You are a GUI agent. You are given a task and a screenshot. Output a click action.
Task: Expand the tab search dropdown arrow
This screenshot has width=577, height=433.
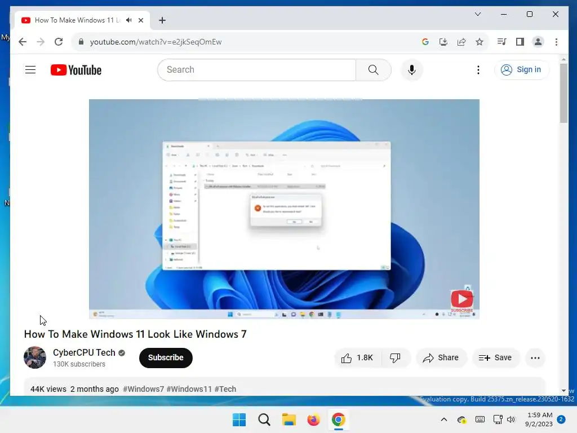tap(478, 14)
